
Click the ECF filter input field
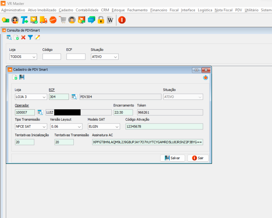76,57
